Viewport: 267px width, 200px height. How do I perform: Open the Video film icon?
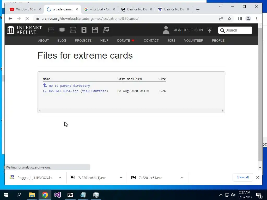point(73,30)
